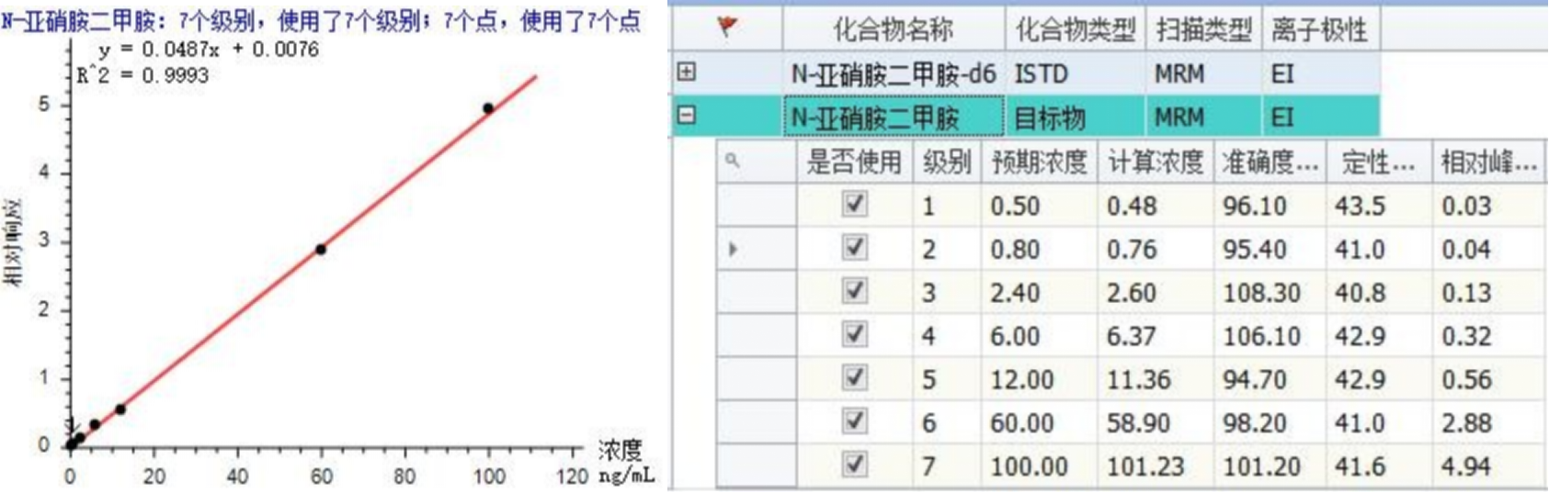The width and height of the screenshot is (1549, 493).
Task: Click expected concentration cell 2.40
Action: pos(1039,293)
